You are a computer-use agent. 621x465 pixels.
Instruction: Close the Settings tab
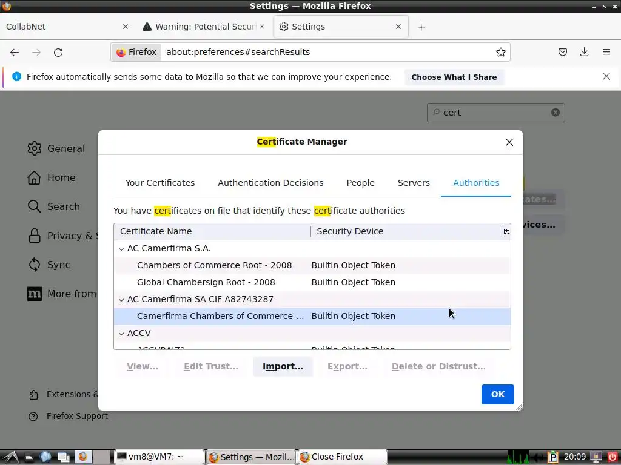[x=398, y=27]
